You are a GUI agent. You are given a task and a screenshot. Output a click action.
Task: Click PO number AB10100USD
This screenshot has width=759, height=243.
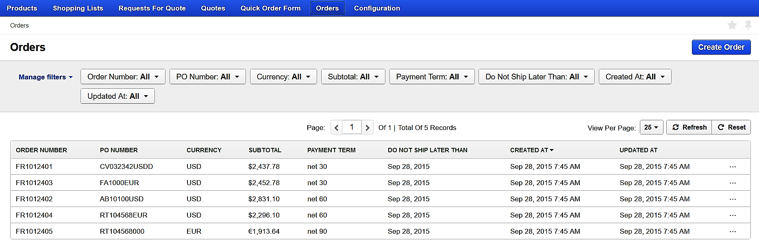tap(122, 199)
